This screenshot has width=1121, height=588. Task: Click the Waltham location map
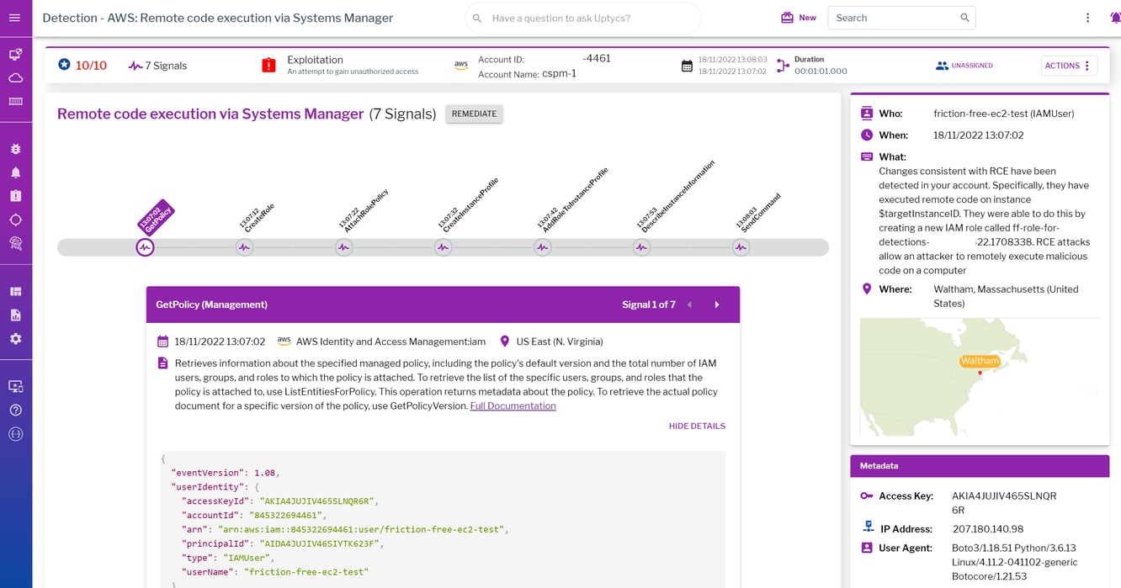pyautogui.click(x=980, y=377)
